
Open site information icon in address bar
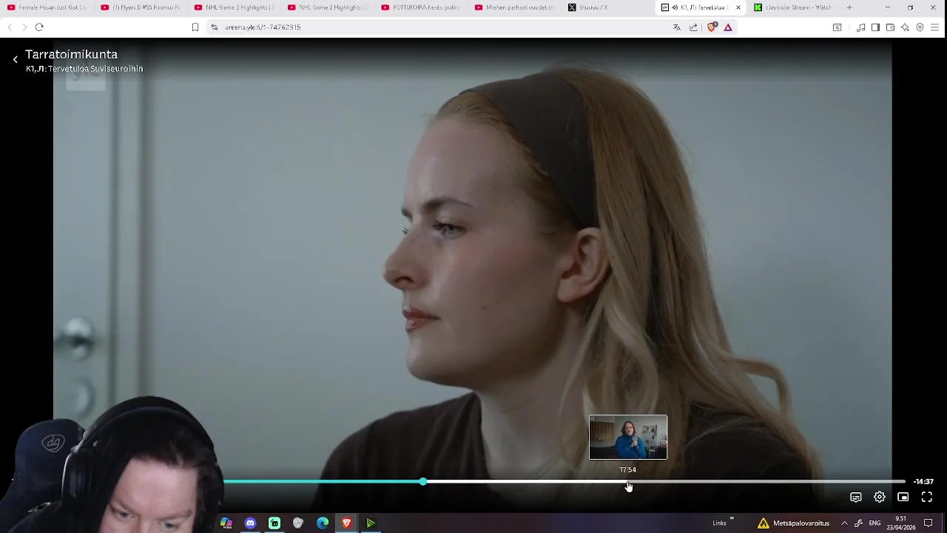214,27
